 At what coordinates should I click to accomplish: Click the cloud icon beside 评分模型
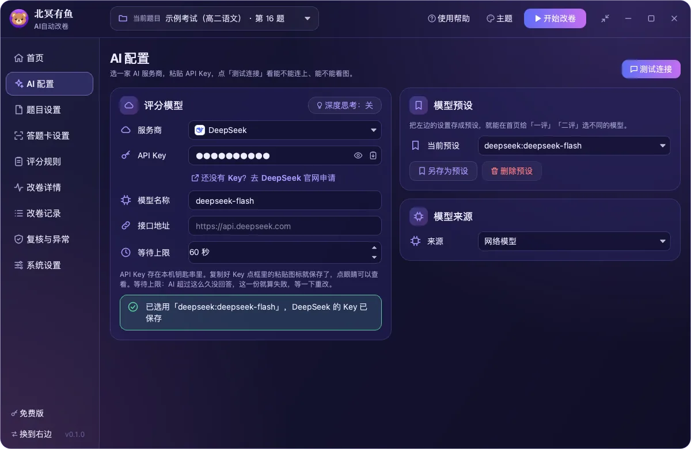[129, 105]
